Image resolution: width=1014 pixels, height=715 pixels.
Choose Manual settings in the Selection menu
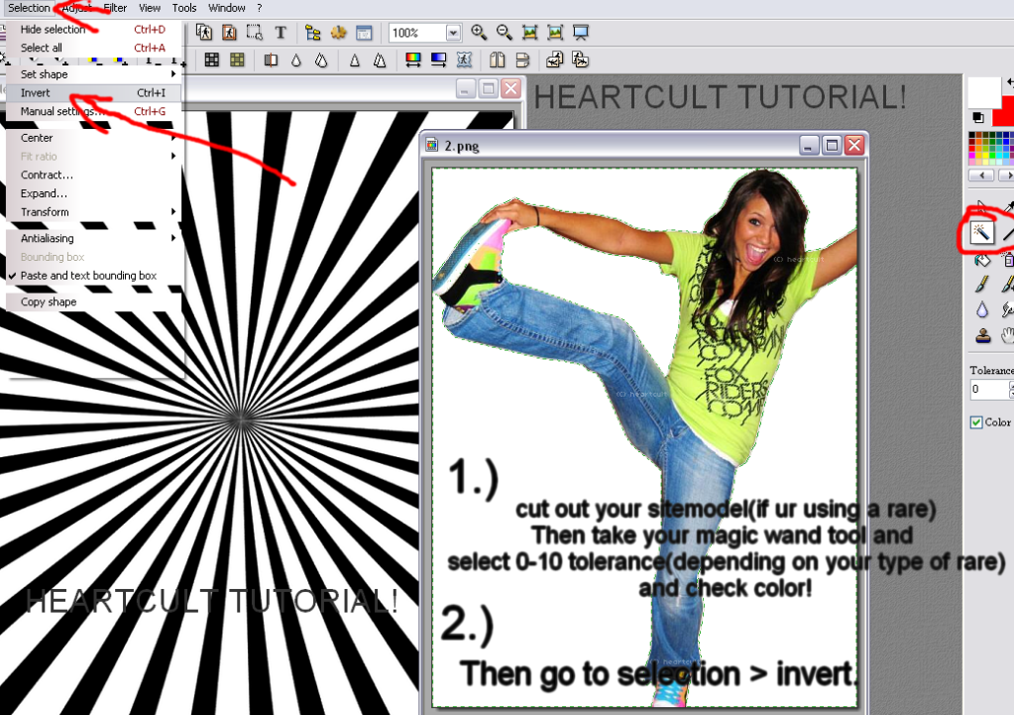tap(94, 111)
